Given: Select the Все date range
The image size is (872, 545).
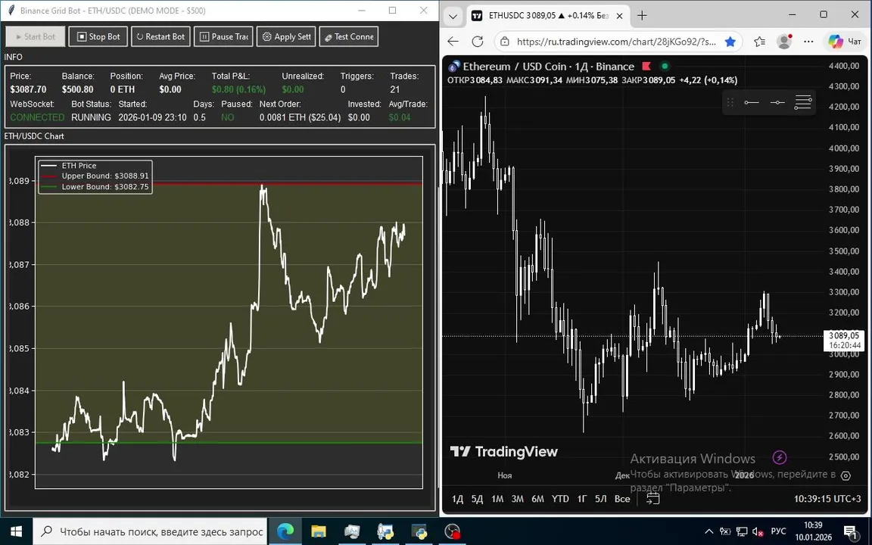Looking at the screenshot, I should 622,499.
